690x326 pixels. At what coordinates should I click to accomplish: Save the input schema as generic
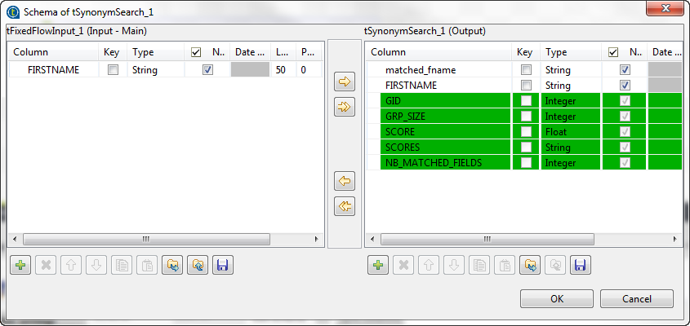[223, 266]
